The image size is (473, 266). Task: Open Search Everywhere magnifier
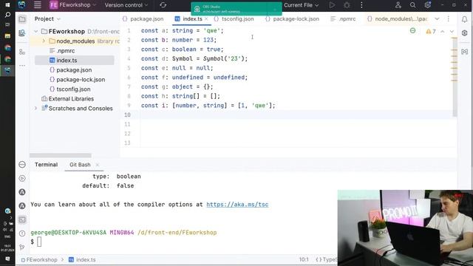(412, 5)
